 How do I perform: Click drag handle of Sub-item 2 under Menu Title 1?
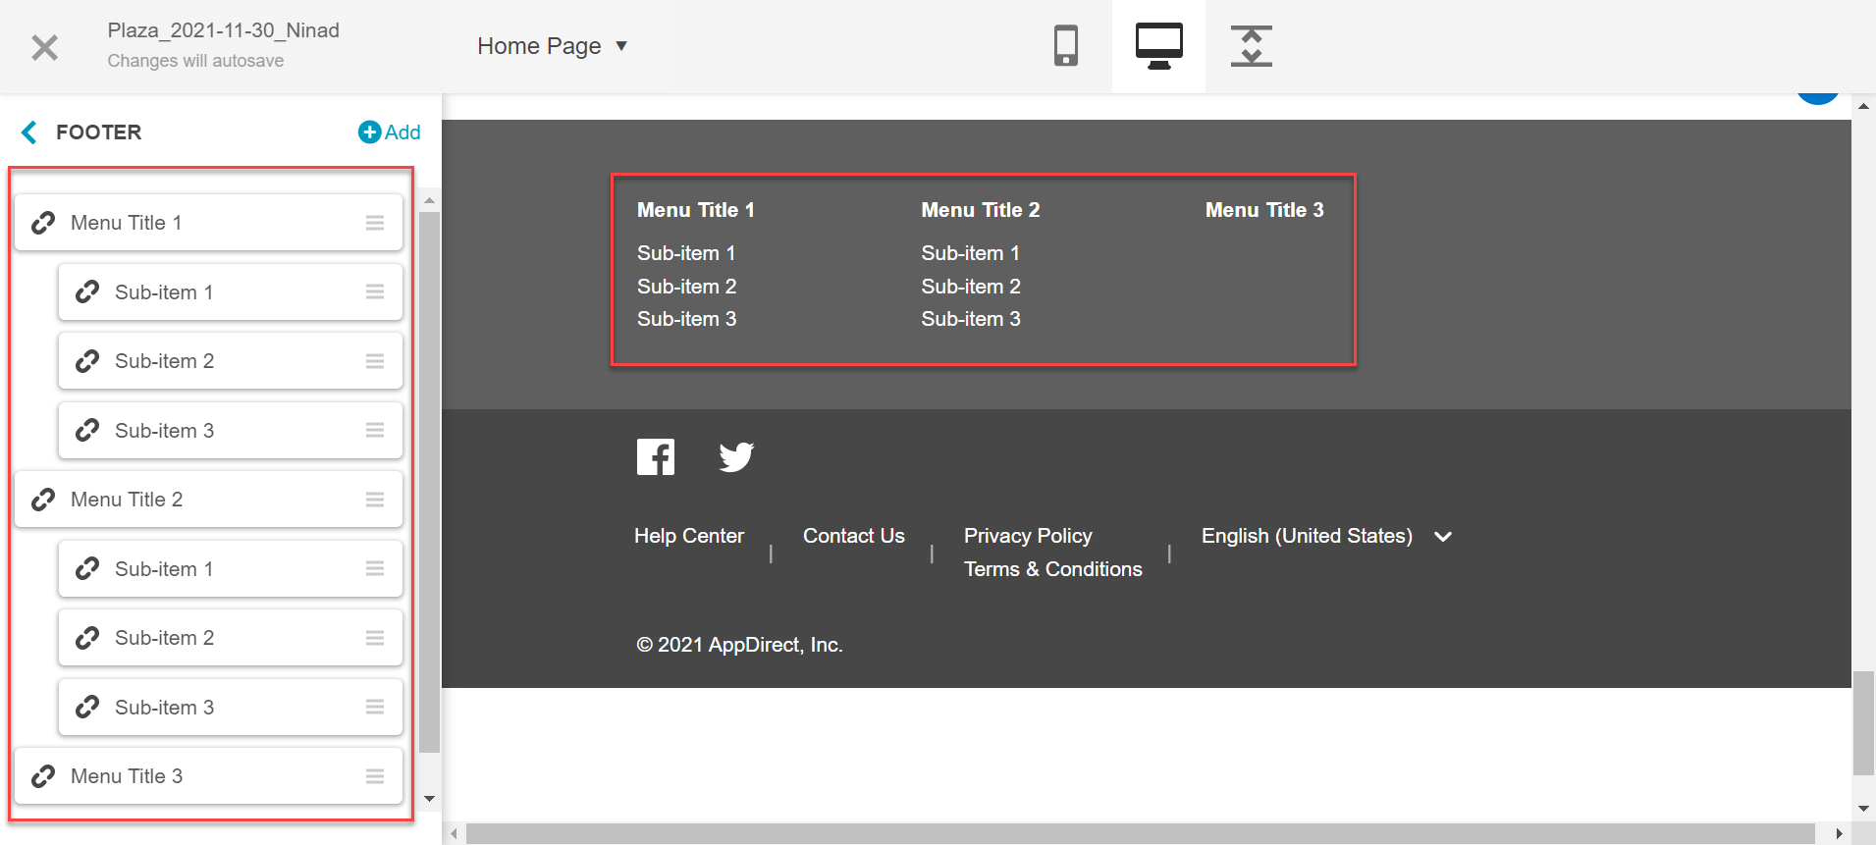pos(375,361)
